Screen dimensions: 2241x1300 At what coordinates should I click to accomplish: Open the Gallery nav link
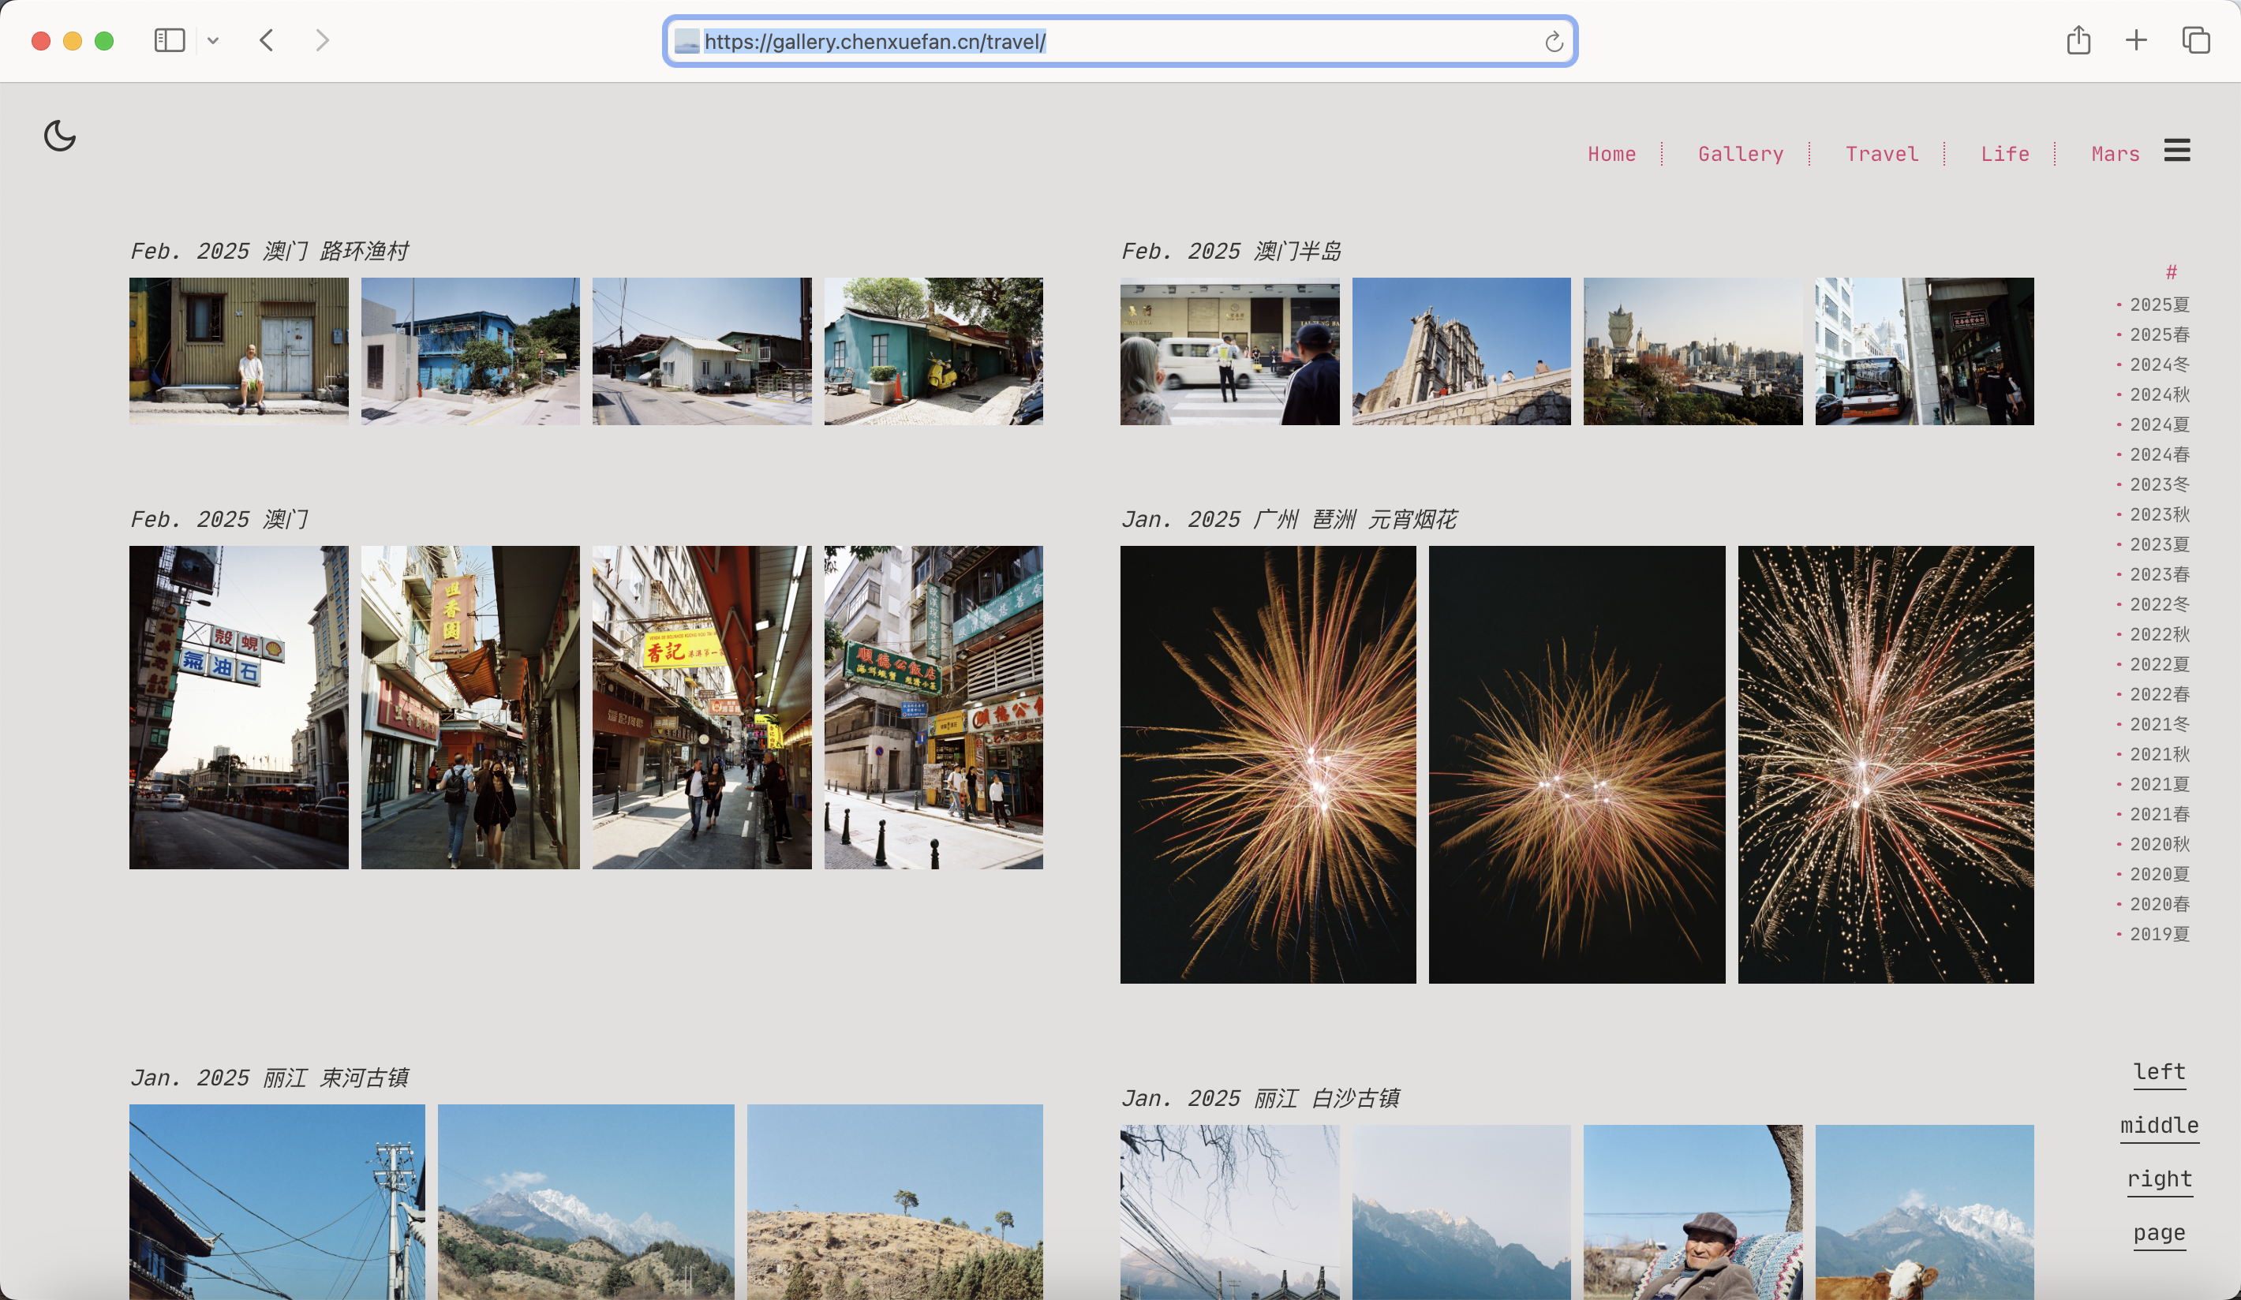pos(1741,154)
